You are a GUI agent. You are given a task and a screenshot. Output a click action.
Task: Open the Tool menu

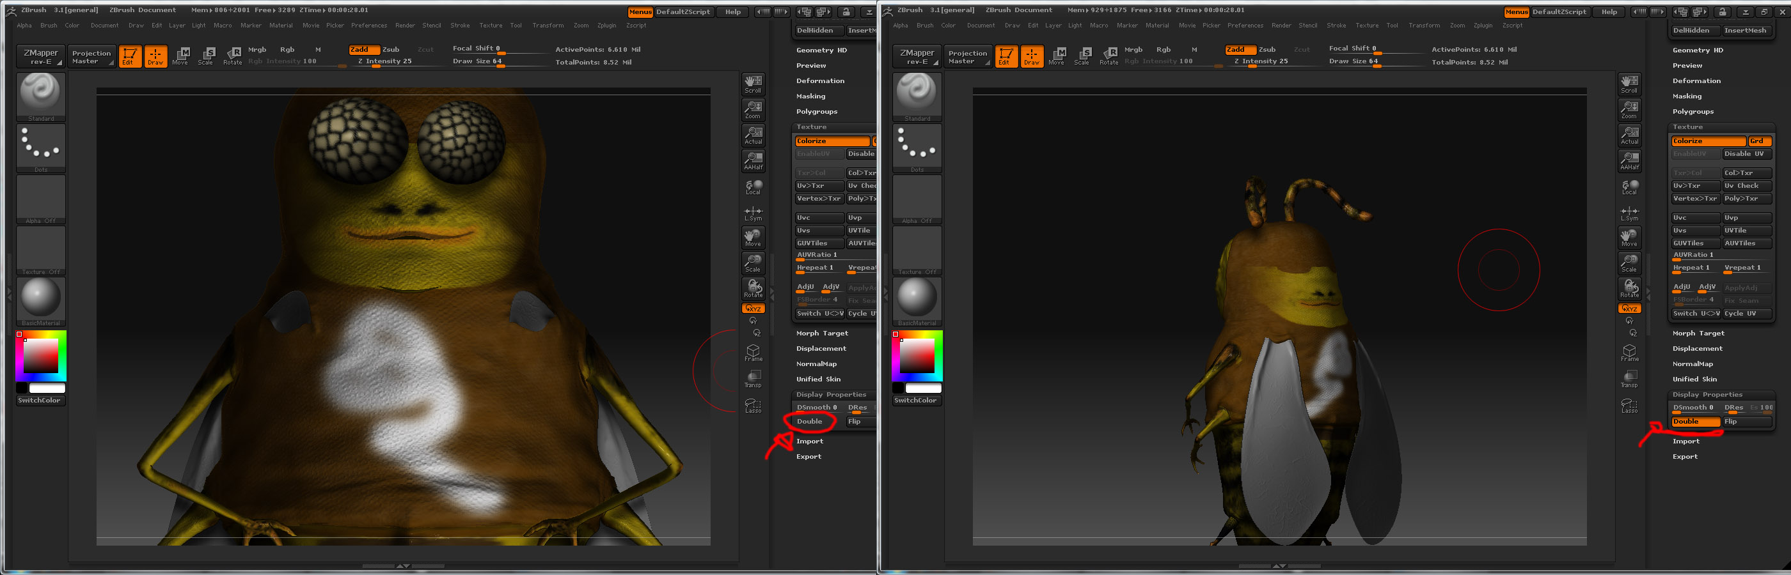tap(516, 25)
